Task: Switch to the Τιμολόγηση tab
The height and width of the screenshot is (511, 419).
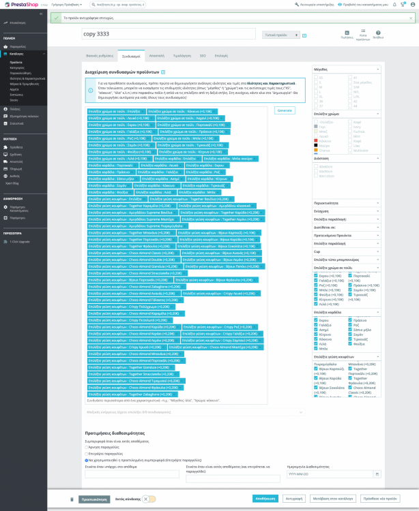Action: pos(182,56)
